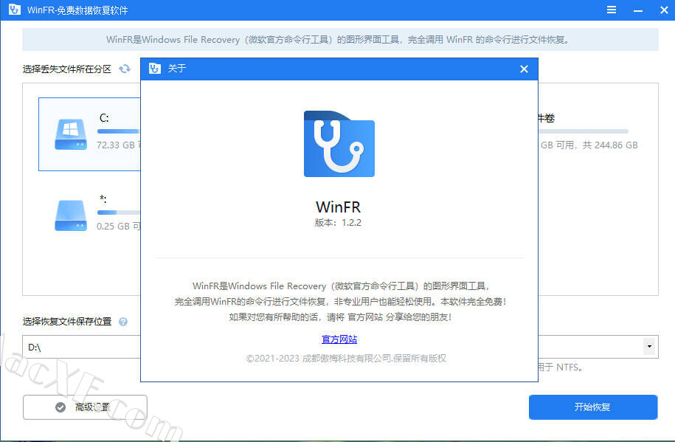Click the 版本: 1.2.2 version text

339,222
